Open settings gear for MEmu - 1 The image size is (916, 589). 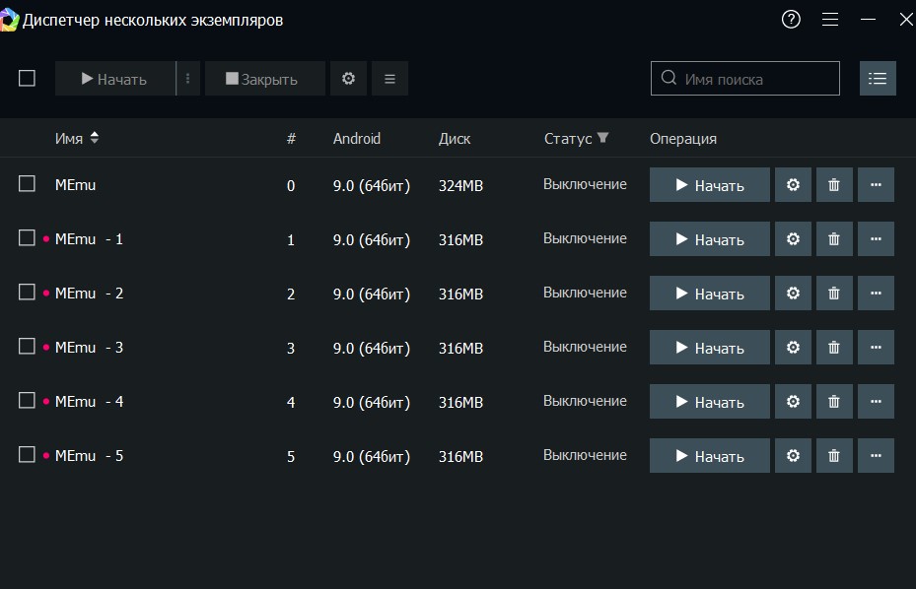tap(793, 239)
